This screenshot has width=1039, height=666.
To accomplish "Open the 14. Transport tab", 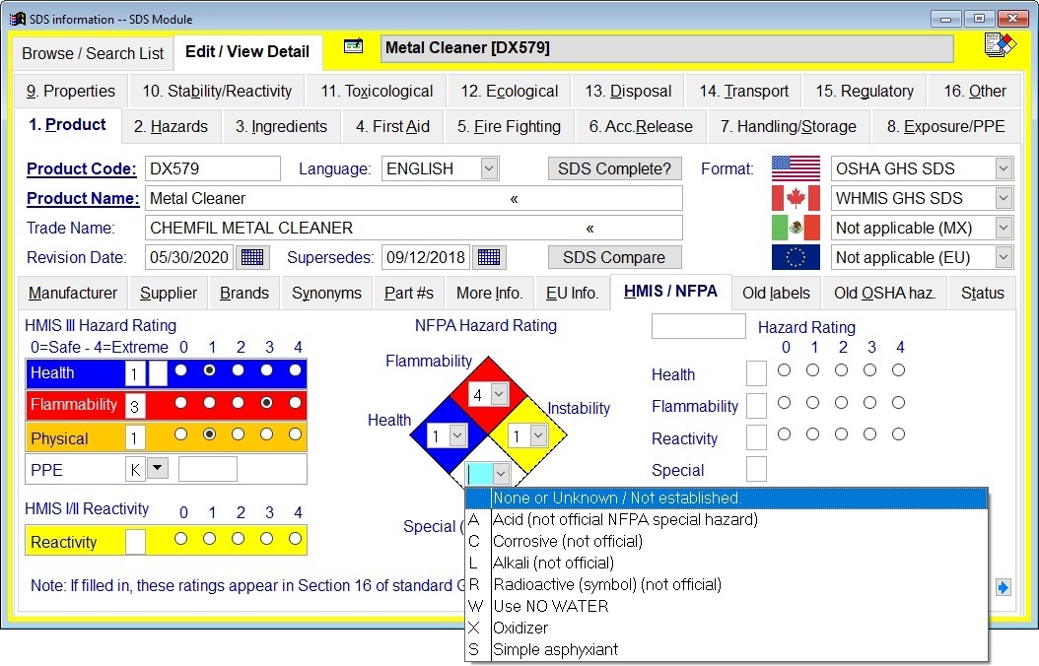I will (x=743, y=91).
